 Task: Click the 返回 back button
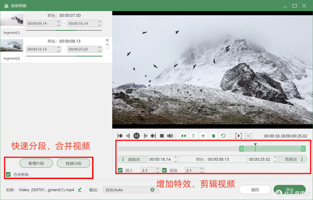pos(255,190)
